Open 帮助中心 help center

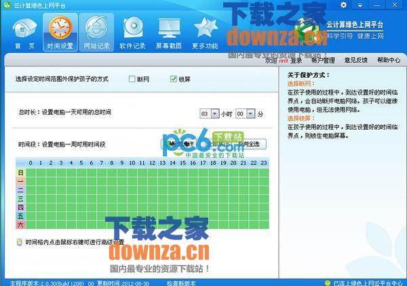(x=389, y=60)
